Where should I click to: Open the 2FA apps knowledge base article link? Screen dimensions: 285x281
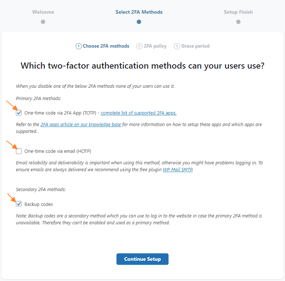pos(81,125)
